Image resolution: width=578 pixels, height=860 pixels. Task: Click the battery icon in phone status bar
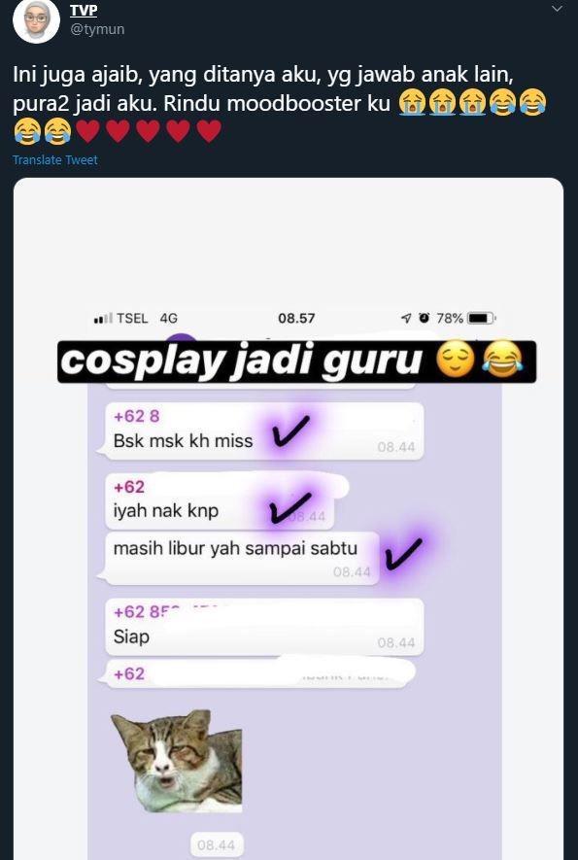click(x=482, y=318)
